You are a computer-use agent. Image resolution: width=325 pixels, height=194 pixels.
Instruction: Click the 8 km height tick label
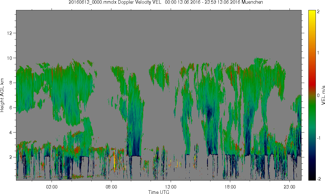coord(11,83)
